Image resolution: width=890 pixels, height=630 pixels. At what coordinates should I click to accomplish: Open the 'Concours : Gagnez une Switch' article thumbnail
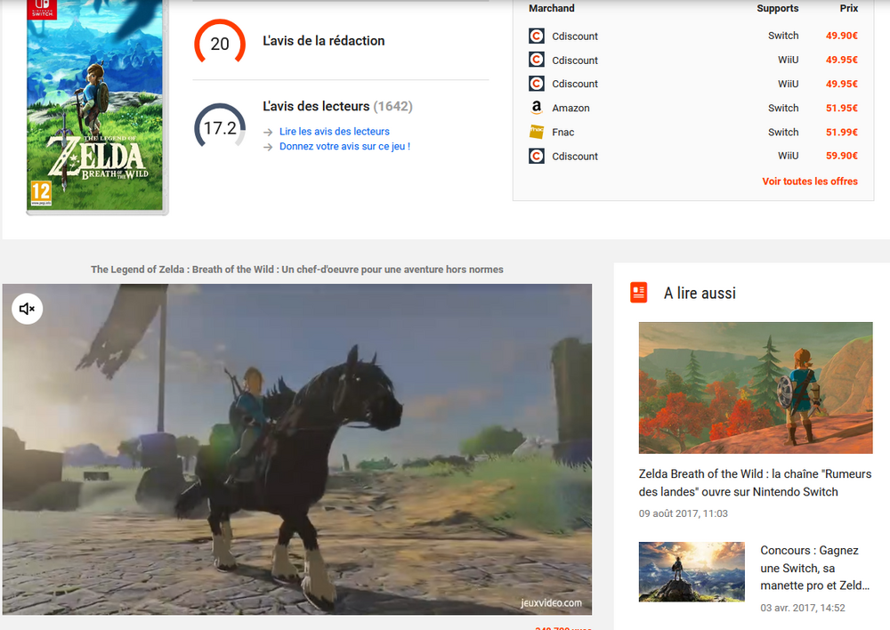tap(692, 571)
